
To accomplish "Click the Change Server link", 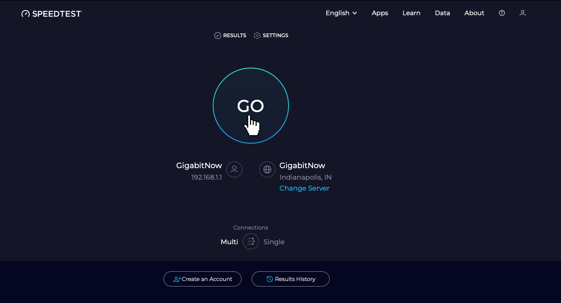I will (x=304, y=188).
